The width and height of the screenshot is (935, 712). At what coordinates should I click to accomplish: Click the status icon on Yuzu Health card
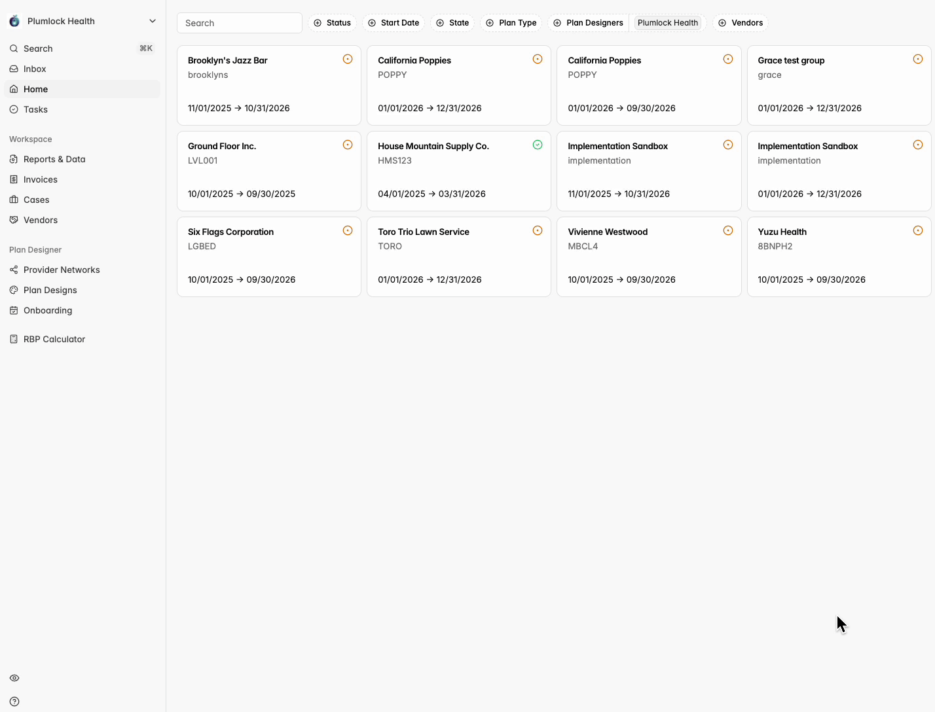(x=918, y=230)
